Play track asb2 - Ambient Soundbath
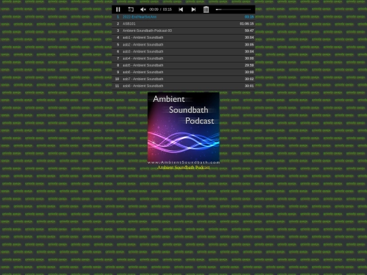Screen dimensions: 367x275 point(183,44)
